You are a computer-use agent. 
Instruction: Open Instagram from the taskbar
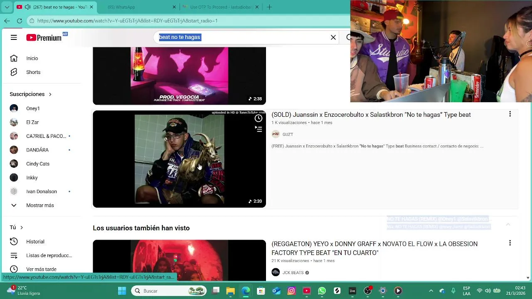point(291,291)
